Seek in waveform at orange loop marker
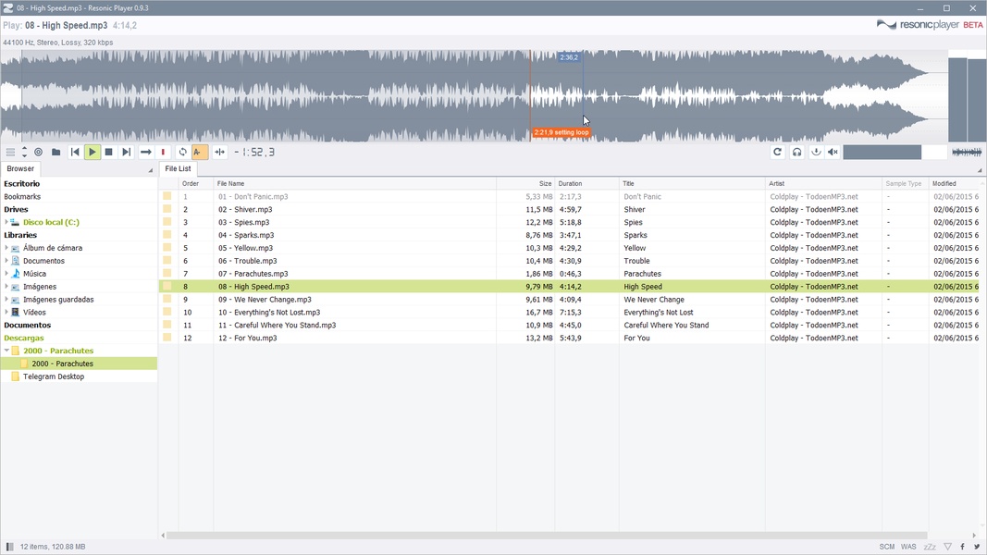This screenshot has width=987, height=555. [x=531, y=95]
